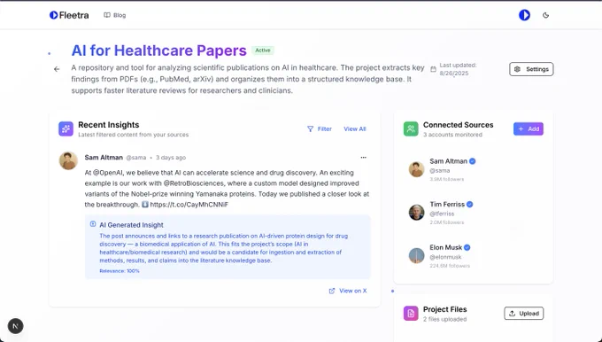Viewport: 602px width, 342px height.
Task: Select Tim Ferriss in Connected Sources
Action: pos(474,213)
